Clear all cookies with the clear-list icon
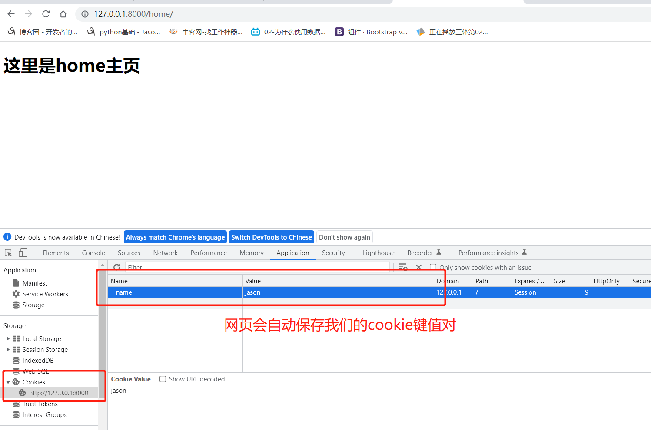This screenshot has height=430, width=651. [x=403, y=267]
